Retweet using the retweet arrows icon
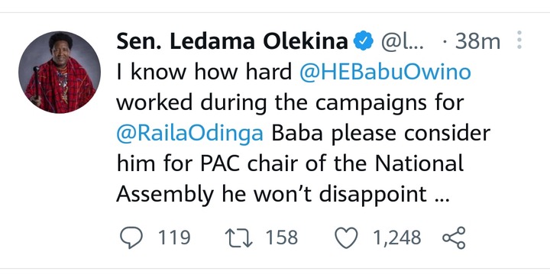This screenshot has height=278, width=550. [x=238, y=238]
